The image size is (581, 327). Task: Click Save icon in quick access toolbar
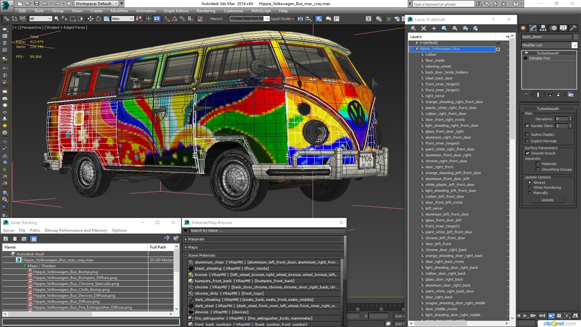point(37,4)
